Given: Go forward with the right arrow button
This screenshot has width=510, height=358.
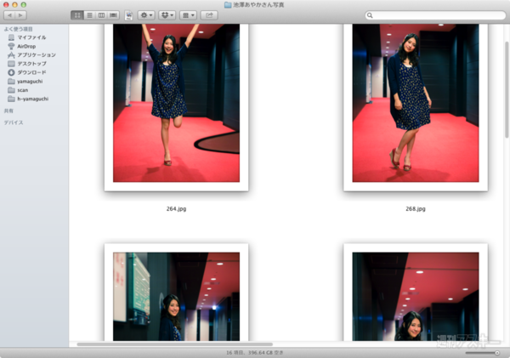Looking at the screenshot, I should [20, 15].
